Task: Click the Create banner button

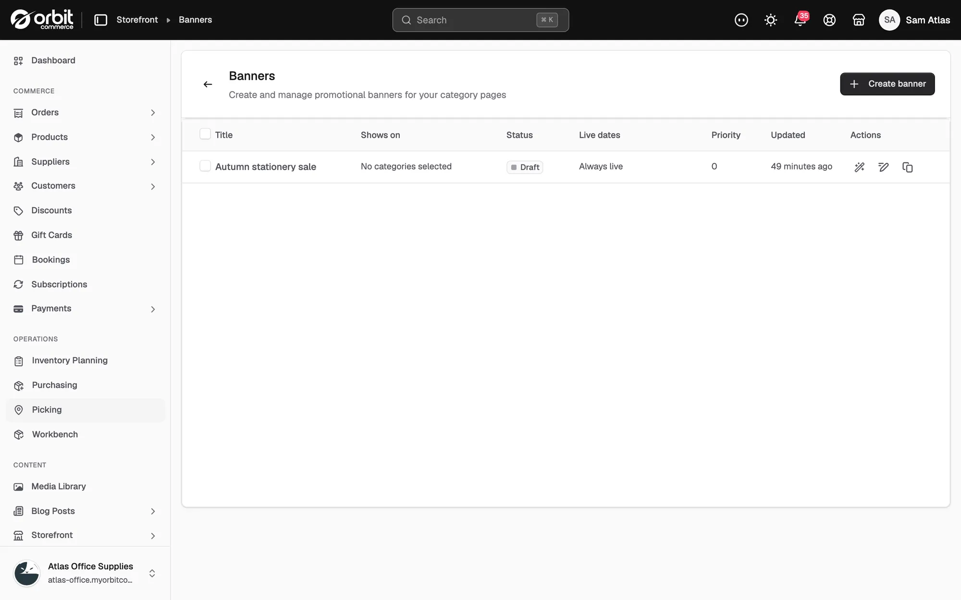Action: [x=887, y=84]
